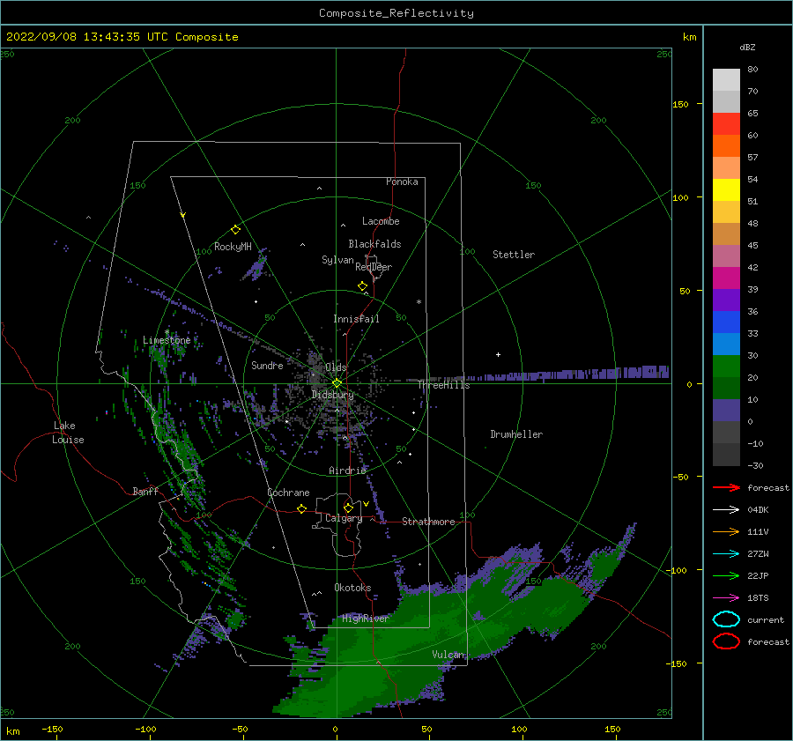This screenshot has height=741, width=793.
Task: Click the RedDeer city label
Action: (374, 267)
